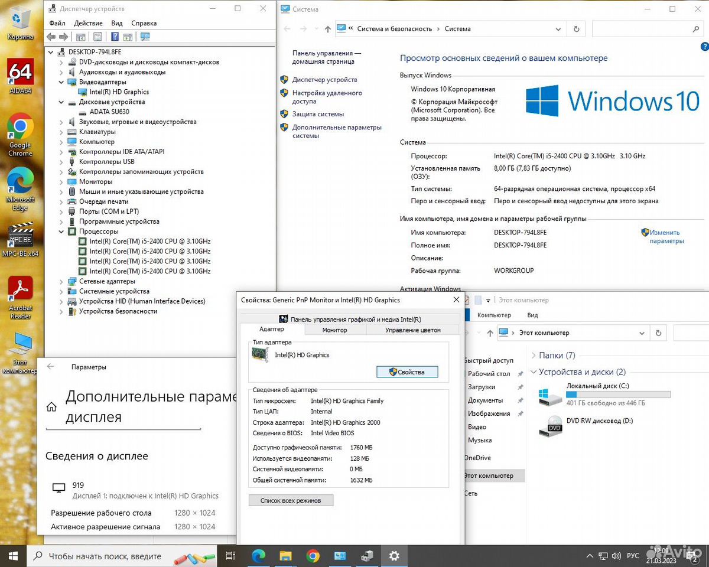Open the Файл menu in Device Manager
709x567 pixels.
click(x=57, y=23)
